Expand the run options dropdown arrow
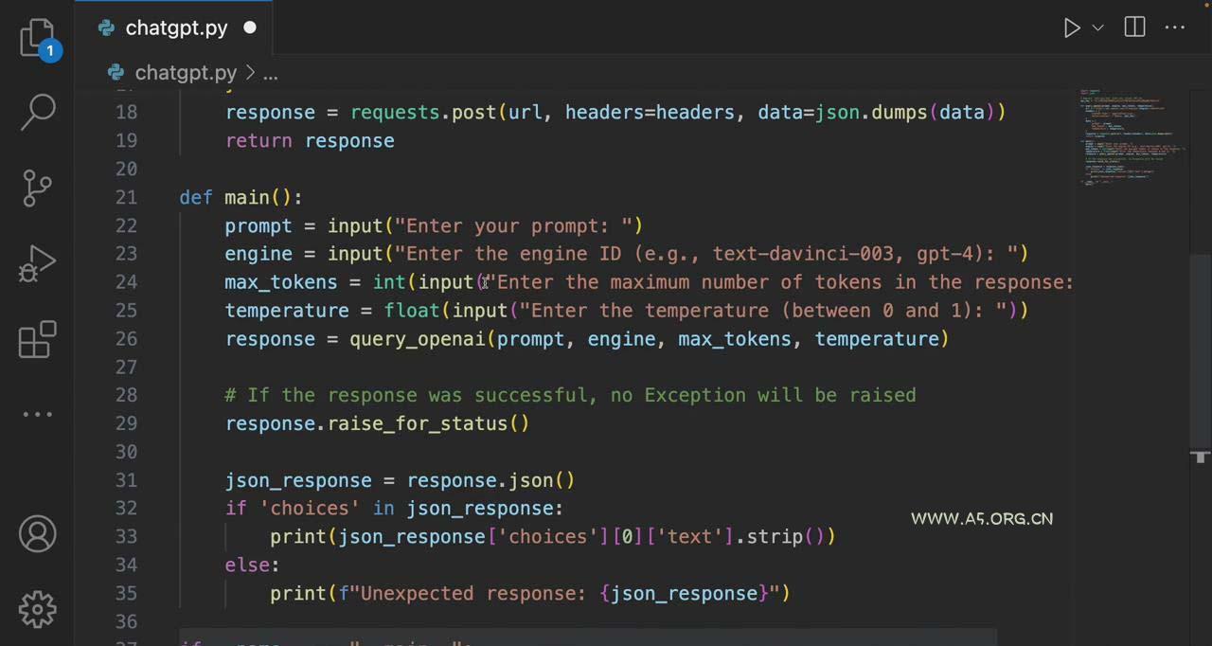 1097,28
